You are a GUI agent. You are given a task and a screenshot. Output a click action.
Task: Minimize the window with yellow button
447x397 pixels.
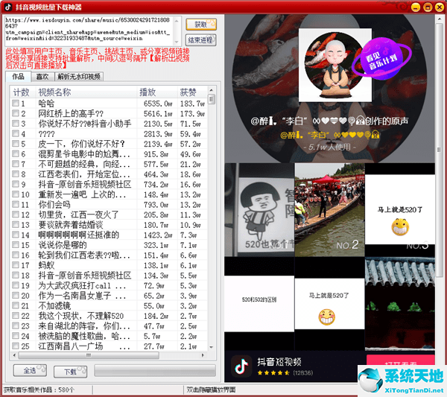pos(416,7)
